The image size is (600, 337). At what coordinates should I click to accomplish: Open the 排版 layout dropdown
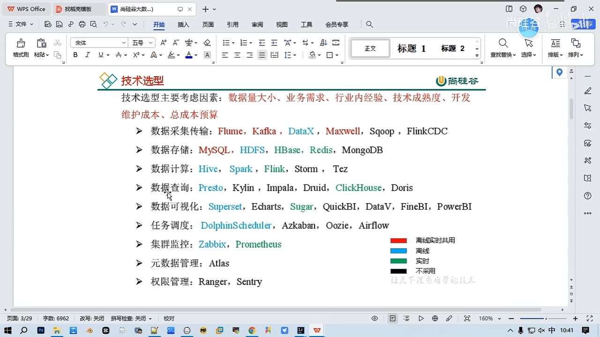click(556, 48)
